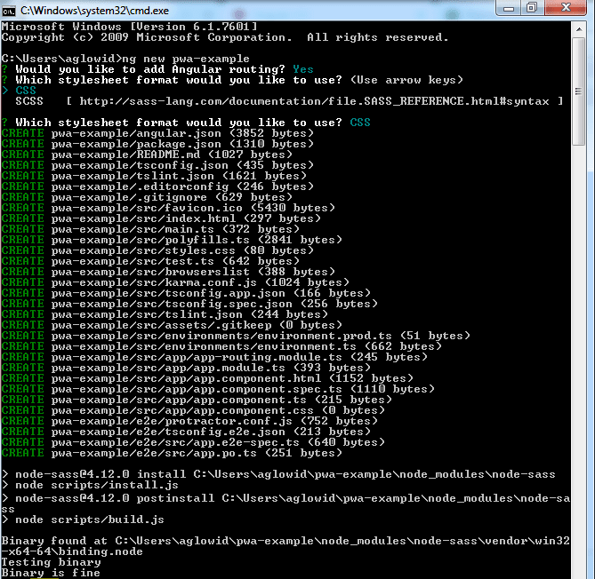Click the 'app.component.html (1152 bytes)' line
Viewport: 595px width, 579px height.
click(x=207, y=378)
